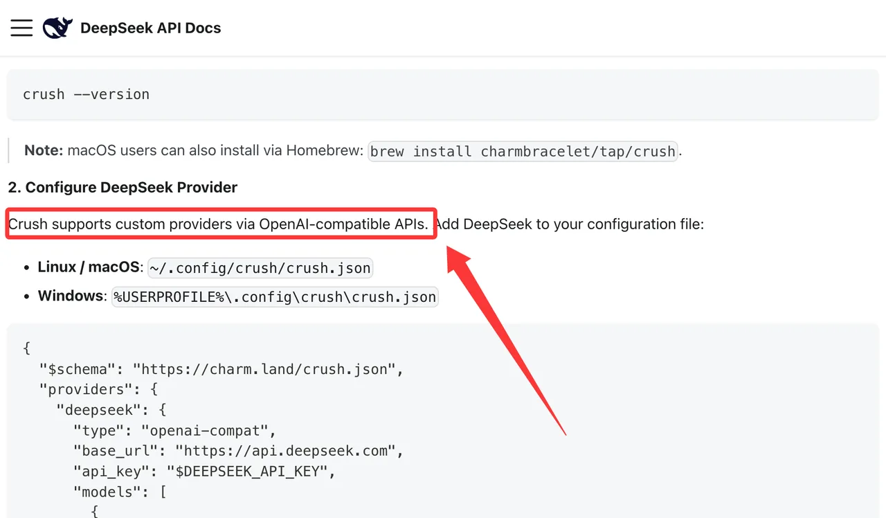Screen dimensions: 886x518
Task: Click the "2. Configure DeepSeek Provider" heading
Action: click(123, 188)
